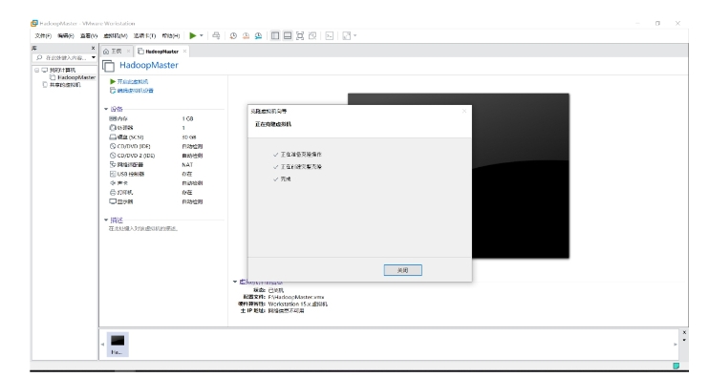The height and width of the screenshot is (378, 709).
Task: Toggle the library sidebar view icon
Action: (275, 35)
